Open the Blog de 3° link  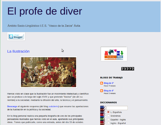(x=109, y=83)
